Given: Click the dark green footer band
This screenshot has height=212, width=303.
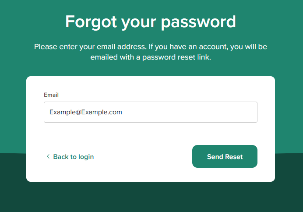Looking at the screenshot, I should [x=151, y=197].
